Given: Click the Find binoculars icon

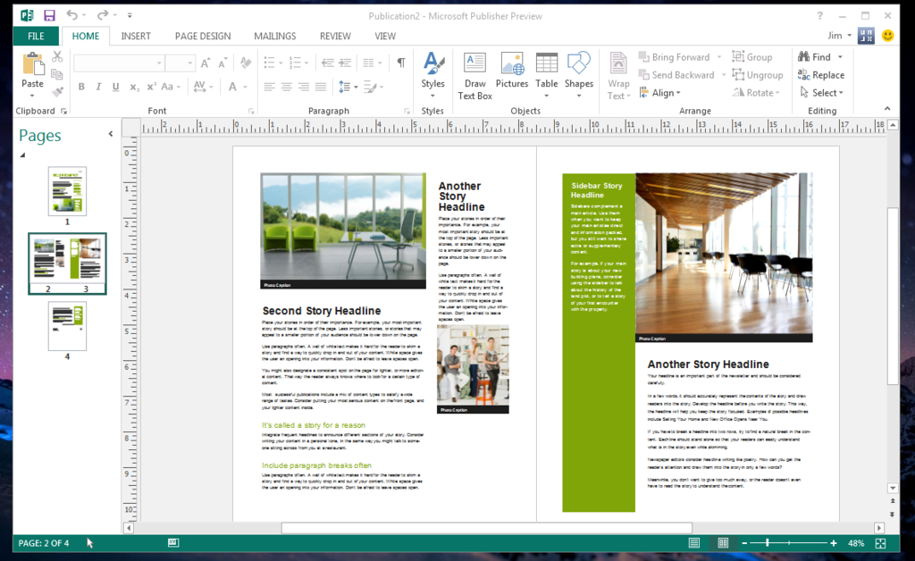Looking at the screenshot, I should click(804, 56).
